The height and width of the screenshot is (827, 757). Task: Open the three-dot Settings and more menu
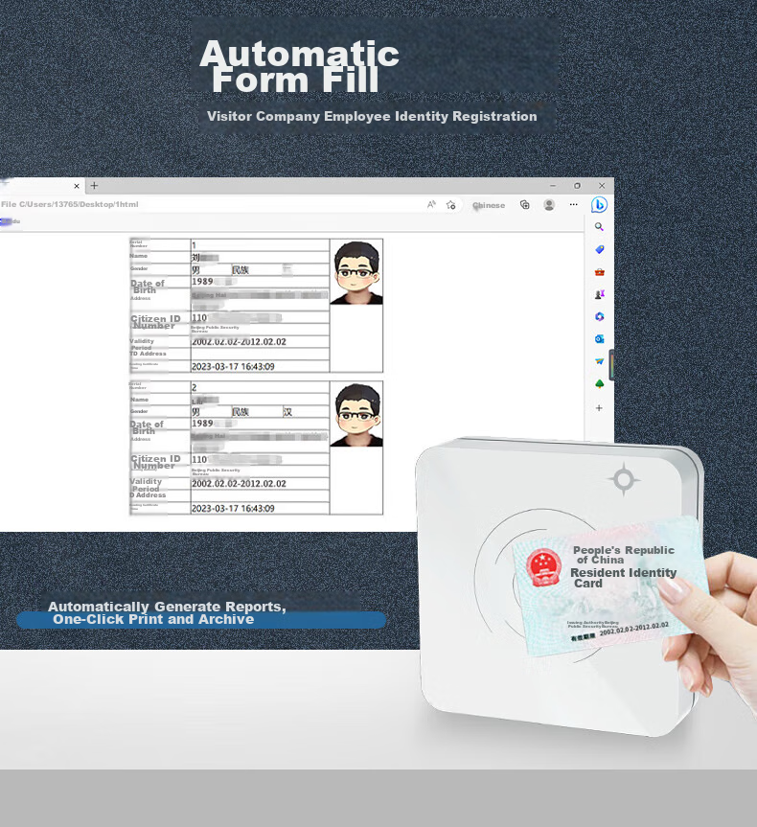(x=573, y=205)
